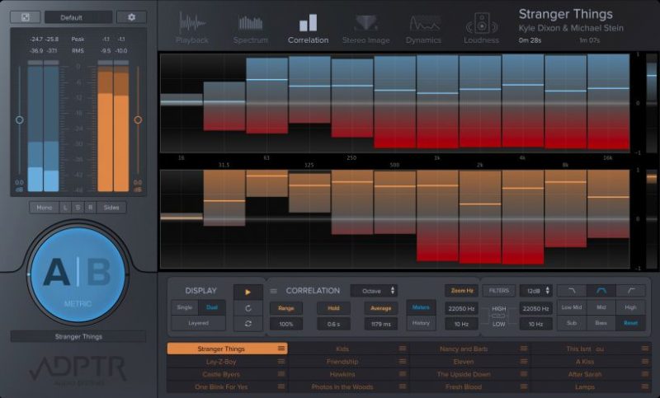Click the Range button
This screenshot has height=398, width=660.
[285, 308]
